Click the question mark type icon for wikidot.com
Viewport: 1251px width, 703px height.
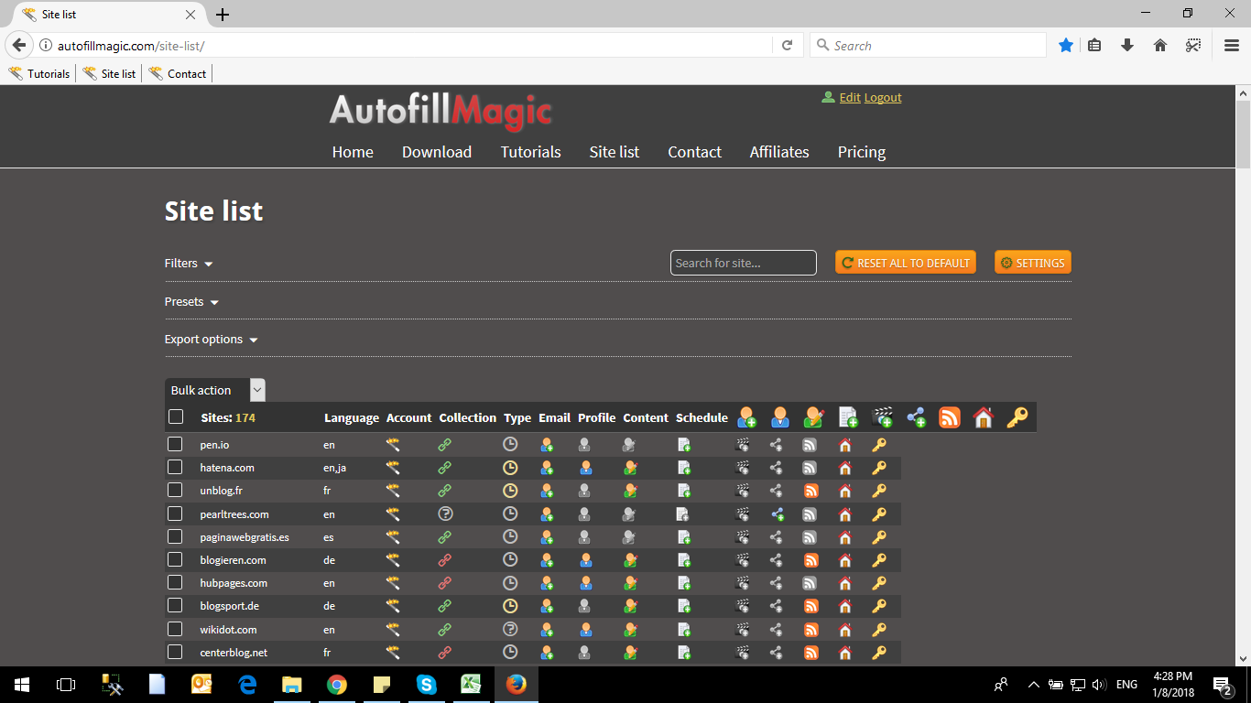point(510,629)
